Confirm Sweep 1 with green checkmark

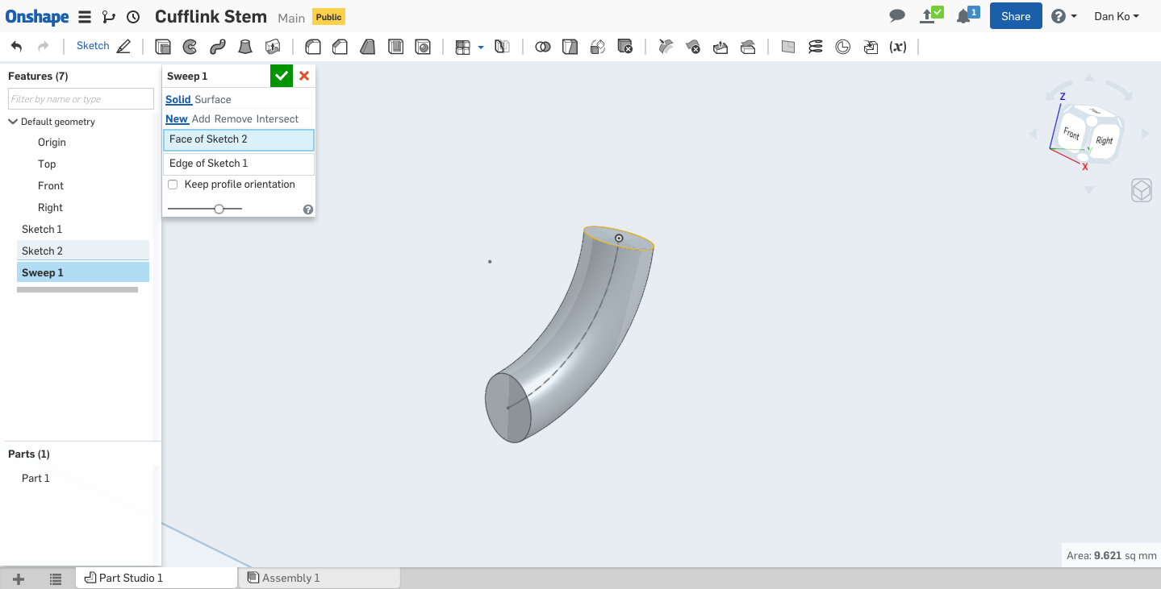coord(281,76)
